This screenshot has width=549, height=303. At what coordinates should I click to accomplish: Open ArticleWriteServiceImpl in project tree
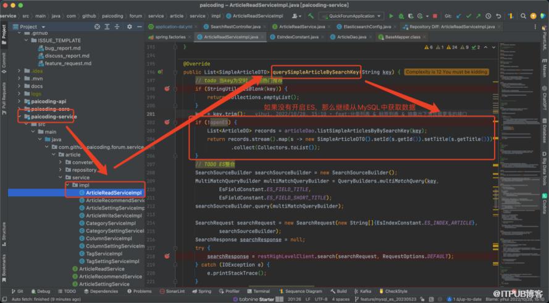click(x=114, y=216)
